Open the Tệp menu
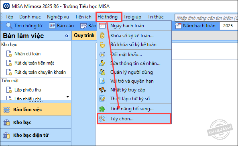Image resolution: width=238 pixels, height=146 pixels. pos(9,17)
